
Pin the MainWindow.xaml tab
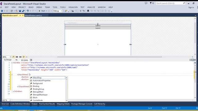click(20, 15)
